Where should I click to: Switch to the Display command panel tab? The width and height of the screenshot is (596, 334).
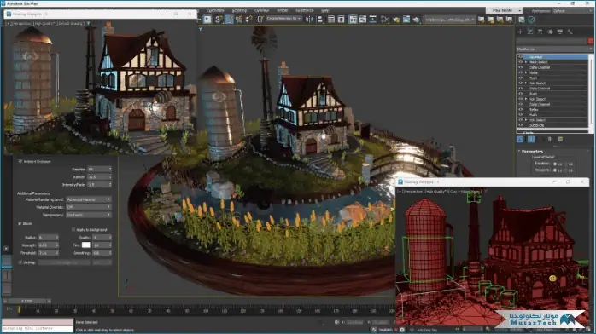tap(560, 32)
